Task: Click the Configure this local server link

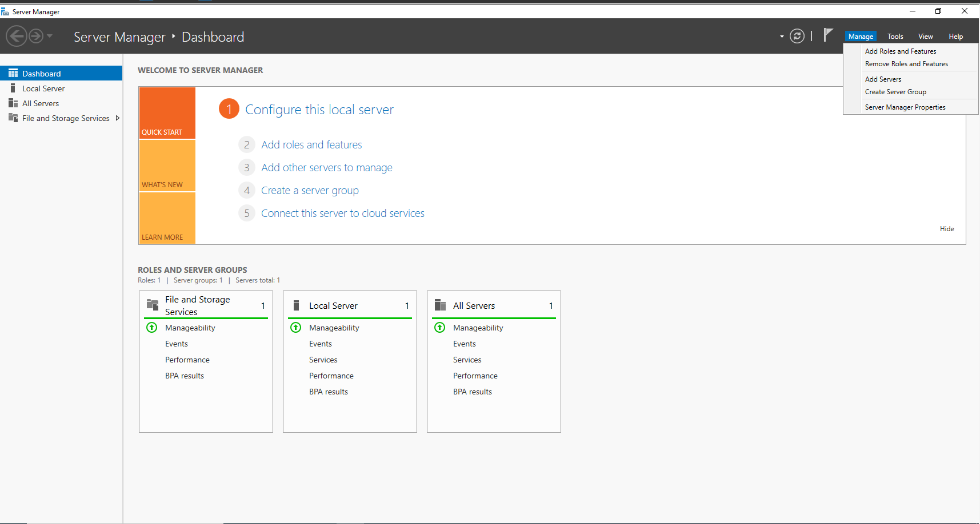Action: [x=319, y=110]
